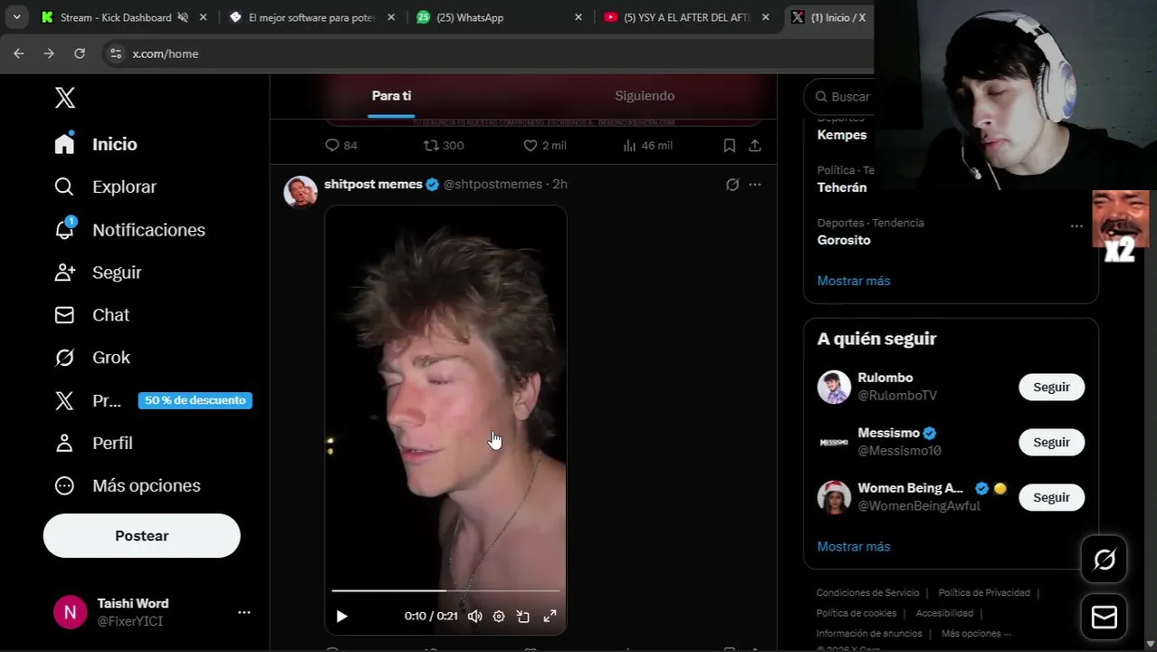
Task: Open Perfil in the sidebar
Action: 93,443
